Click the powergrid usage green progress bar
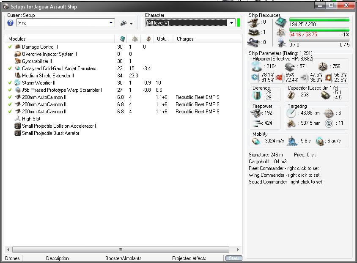This screenshot has height=263, width=357. [x=319, y=30]
